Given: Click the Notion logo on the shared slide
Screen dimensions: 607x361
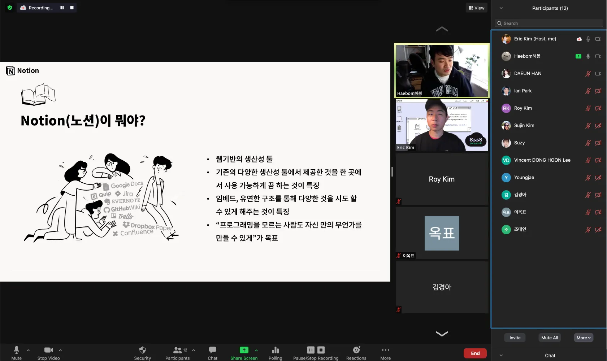Looking at the screenshot, I should (22, 71).
